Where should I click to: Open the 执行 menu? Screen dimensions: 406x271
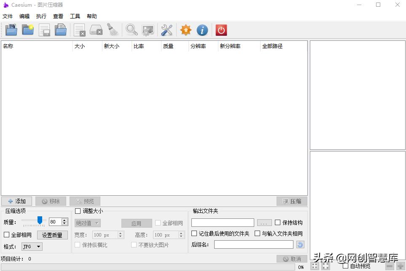(x=41, y=16)
